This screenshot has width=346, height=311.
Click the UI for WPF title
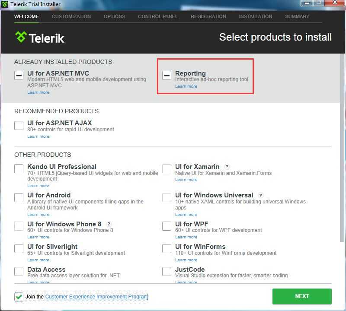(x=192, y=224)
